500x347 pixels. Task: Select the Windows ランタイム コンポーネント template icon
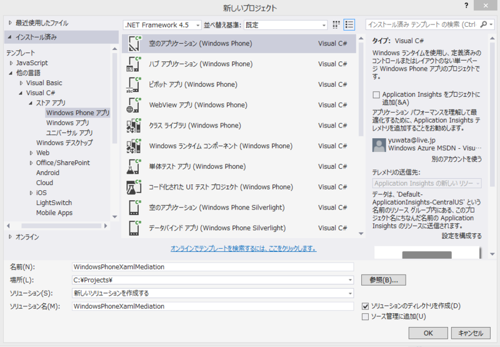[x=134, y=146]
